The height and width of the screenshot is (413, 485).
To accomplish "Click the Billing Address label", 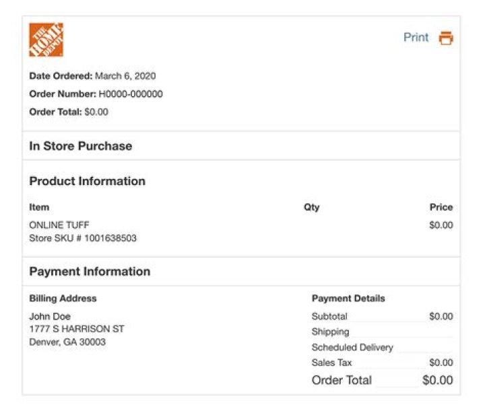I will [63, 298].
